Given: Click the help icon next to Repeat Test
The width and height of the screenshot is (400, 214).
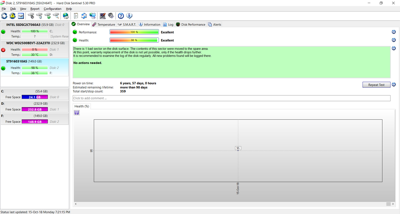Looking at the screenshot, I should pyautogui.click(x=394, y=85).
